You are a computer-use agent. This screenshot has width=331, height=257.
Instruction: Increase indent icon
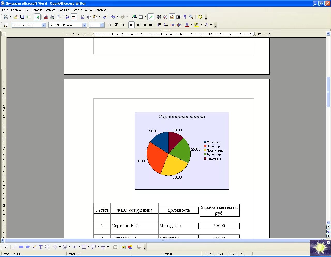[x=179, y=25]
